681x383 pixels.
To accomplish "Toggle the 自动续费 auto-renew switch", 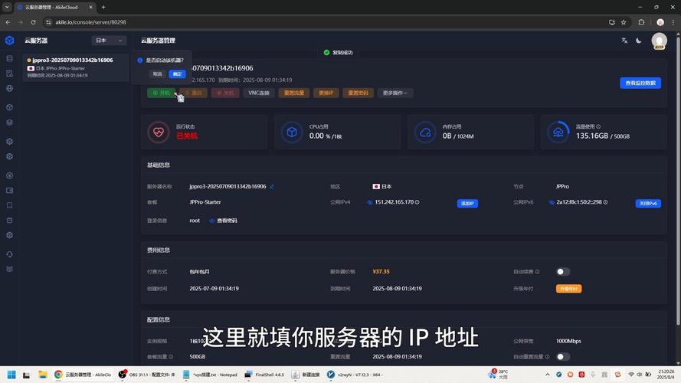I will click(x=563, y=272).
